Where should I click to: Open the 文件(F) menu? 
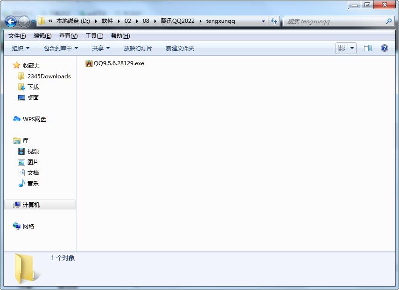(x=17, y=36)
